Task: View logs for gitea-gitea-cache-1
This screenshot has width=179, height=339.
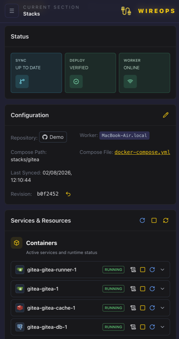Action: pyautogui.click(x=133, y=308)
